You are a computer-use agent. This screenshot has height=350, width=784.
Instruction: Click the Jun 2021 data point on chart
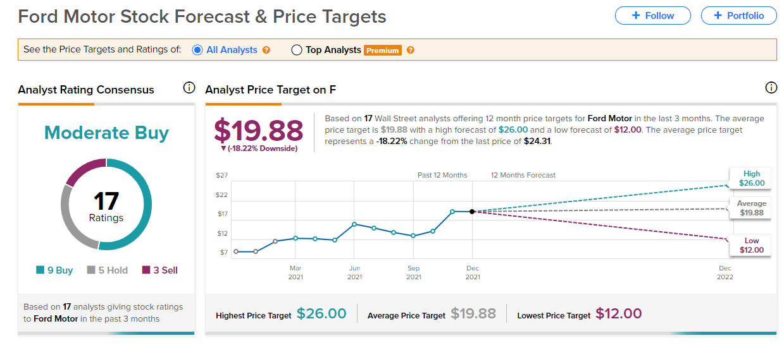(x=354, y=224)
